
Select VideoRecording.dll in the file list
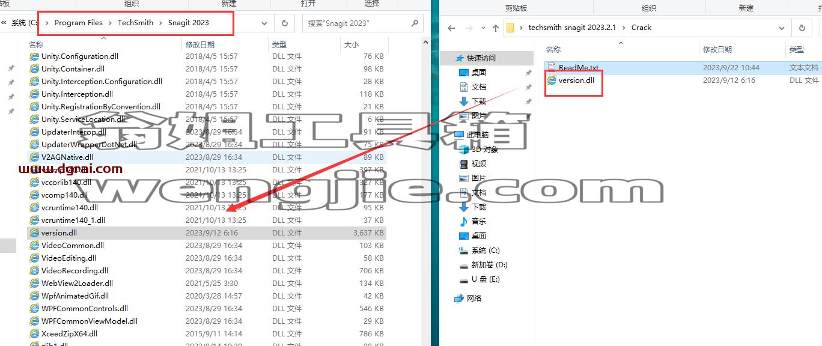click(x=207, y=271)
